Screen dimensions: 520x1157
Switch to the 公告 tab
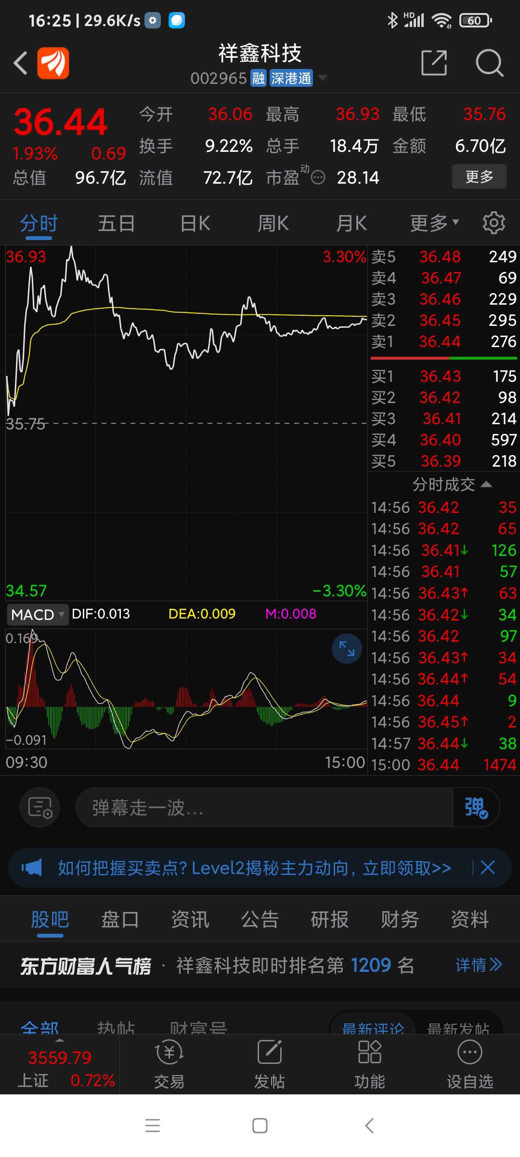(260, 919)
